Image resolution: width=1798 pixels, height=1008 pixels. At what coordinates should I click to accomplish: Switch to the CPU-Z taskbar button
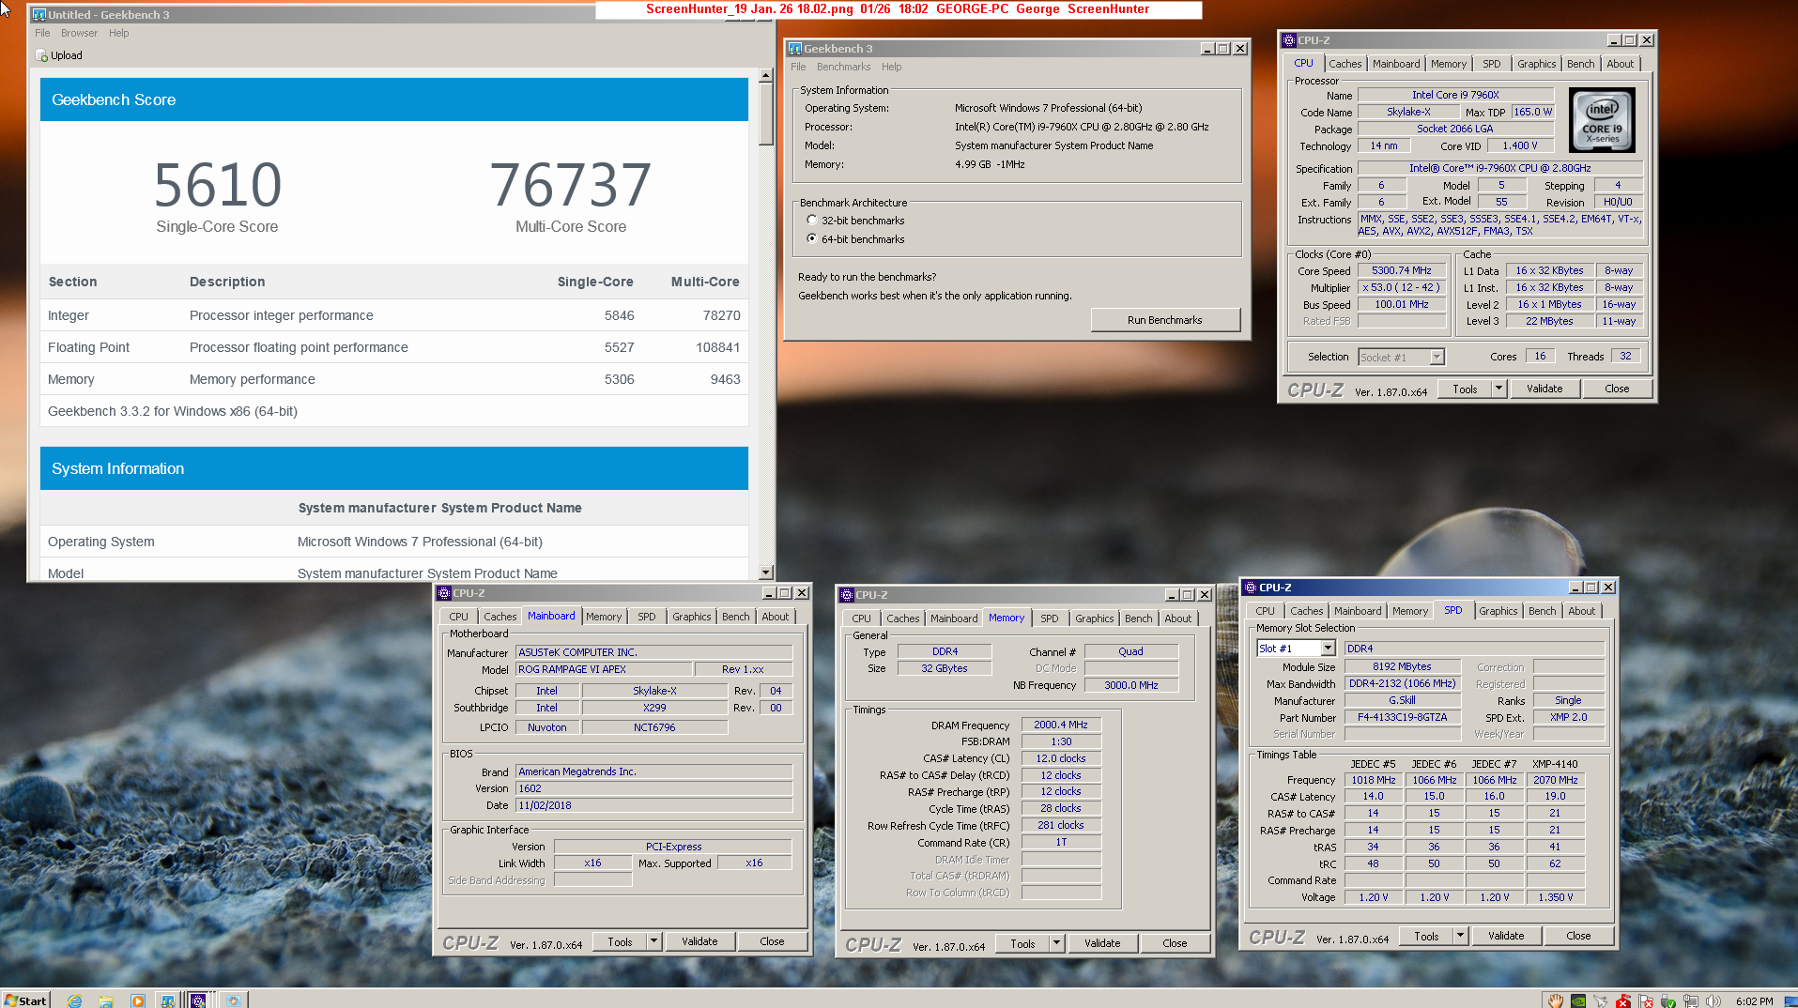pyautogui.click(x=198, y=1000)
